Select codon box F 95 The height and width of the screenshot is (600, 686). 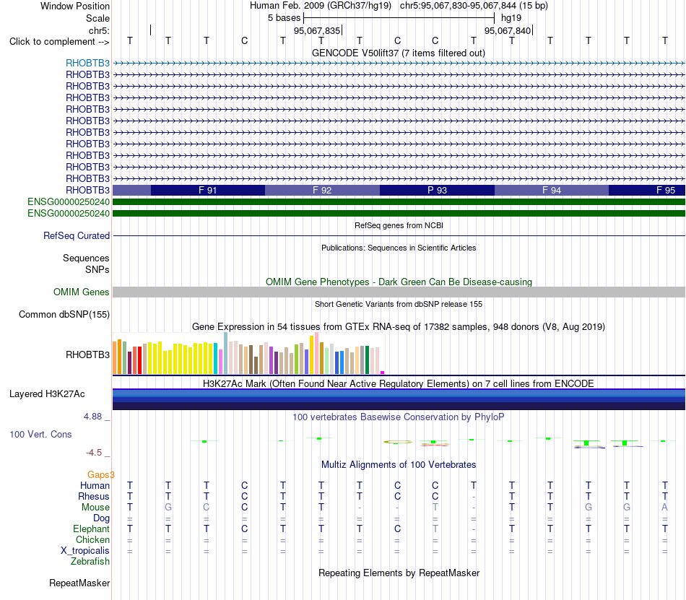click(x=647, y=190)
